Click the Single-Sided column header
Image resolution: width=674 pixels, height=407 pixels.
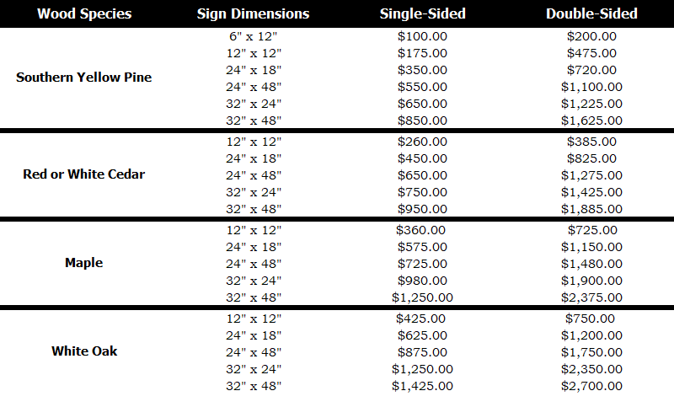(x=422, y=13)
